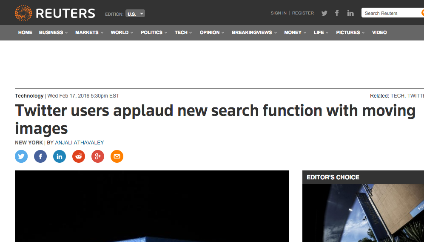The image size is (424, 242).
Task: Expand the Breakingviews menu
Action: coord(254,32)
